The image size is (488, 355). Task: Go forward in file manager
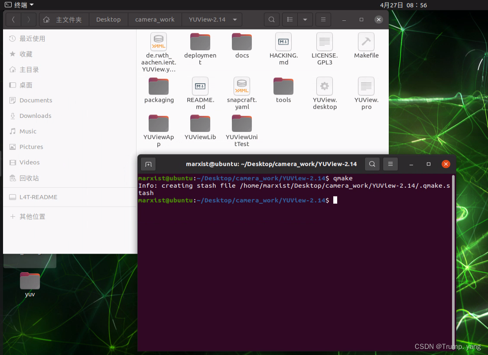29,20
